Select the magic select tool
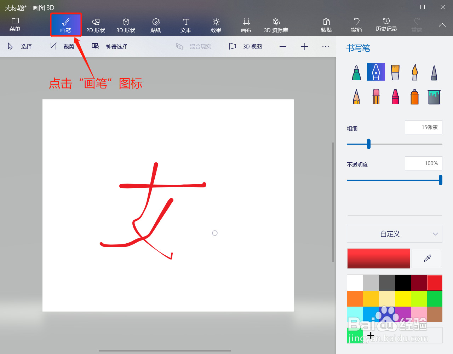The width and height of the screenshot is (453, 354). click(110, 46)
